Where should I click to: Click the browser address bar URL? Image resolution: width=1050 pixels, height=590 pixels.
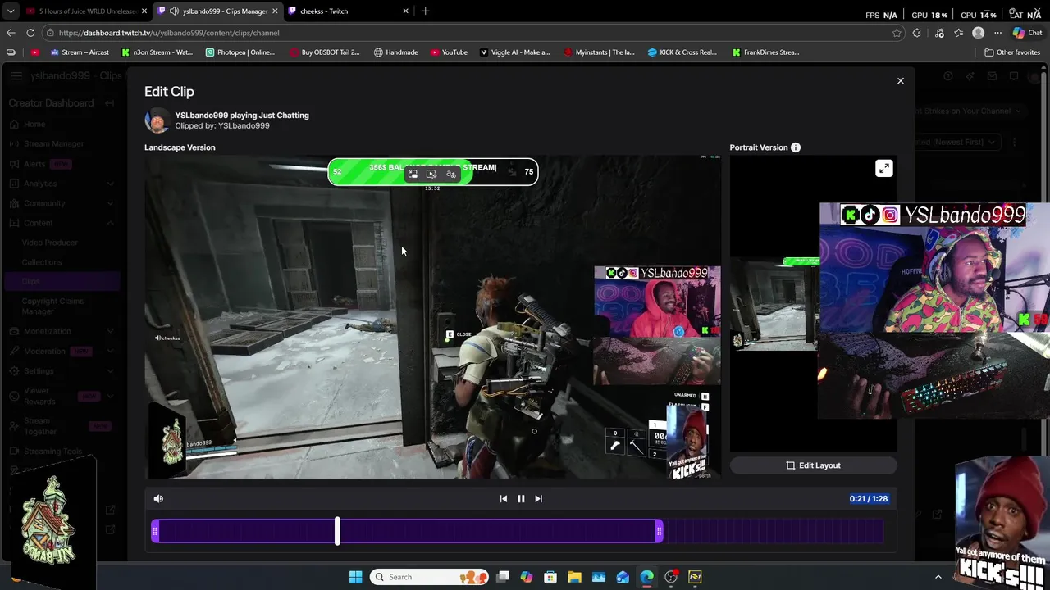169,33
